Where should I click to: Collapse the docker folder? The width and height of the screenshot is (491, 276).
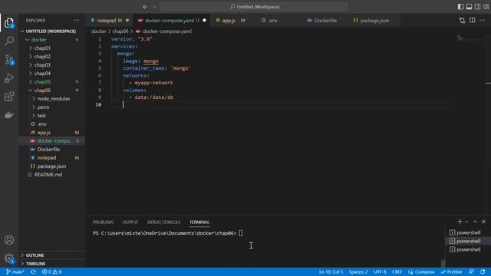pyautogui.click(x=51, y=40)
